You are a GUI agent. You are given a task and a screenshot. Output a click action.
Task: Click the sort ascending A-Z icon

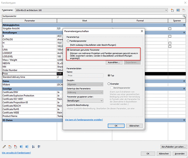click(x=33, y=147)
